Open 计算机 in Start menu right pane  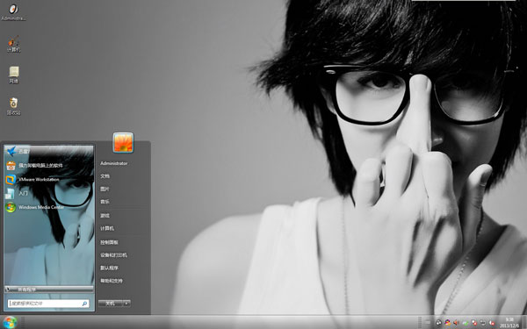(x=107, y=228)
